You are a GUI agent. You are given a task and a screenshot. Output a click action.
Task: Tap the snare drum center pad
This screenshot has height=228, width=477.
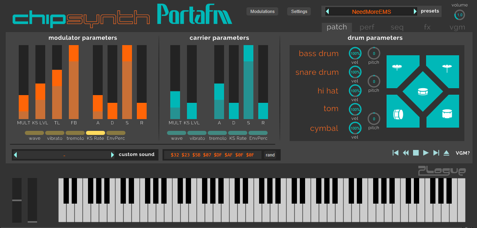pos(422,92)
